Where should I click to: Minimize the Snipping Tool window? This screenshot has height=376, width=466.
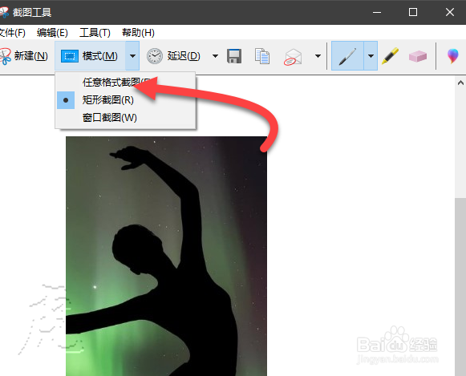point(377,12)
